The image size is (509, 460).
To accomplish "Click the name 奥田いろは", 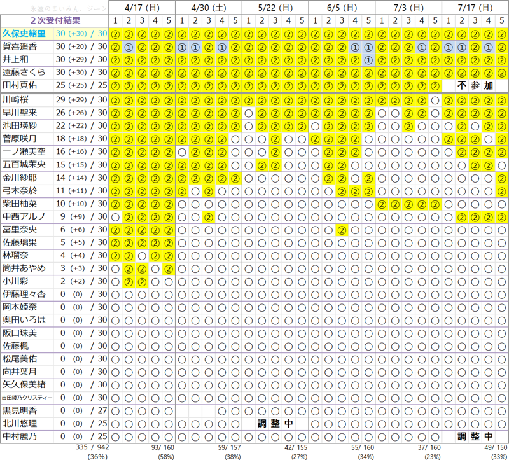I will pyautogui.click(x=24, y=320).
